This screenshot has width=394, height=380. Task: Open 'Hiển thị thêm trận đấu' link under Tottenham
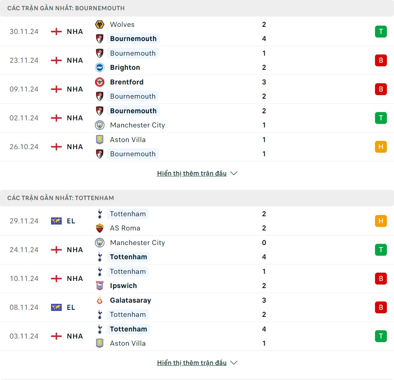[x=191, y=363]
